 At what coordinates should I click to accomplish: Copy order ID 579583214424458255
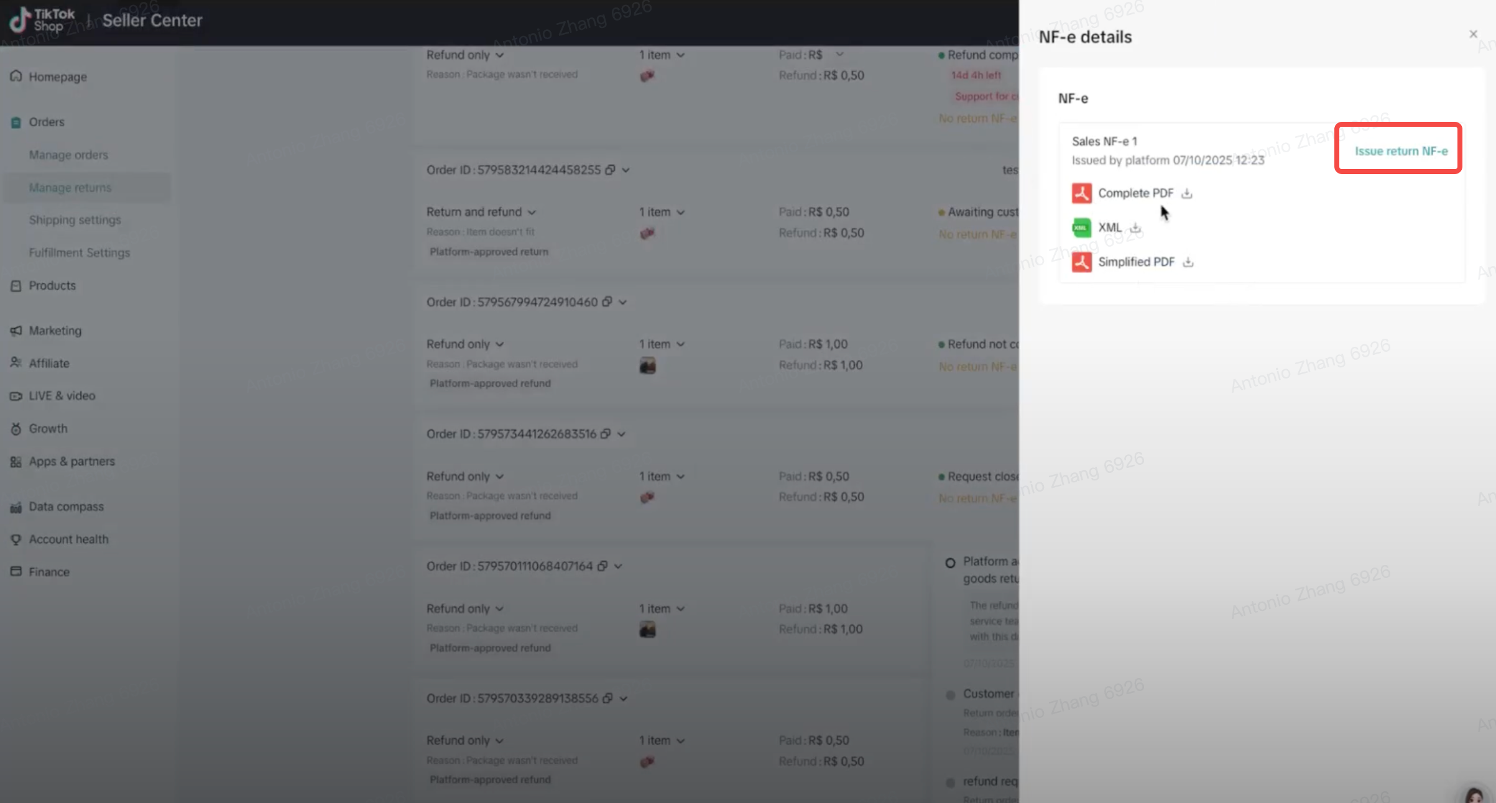610,170
